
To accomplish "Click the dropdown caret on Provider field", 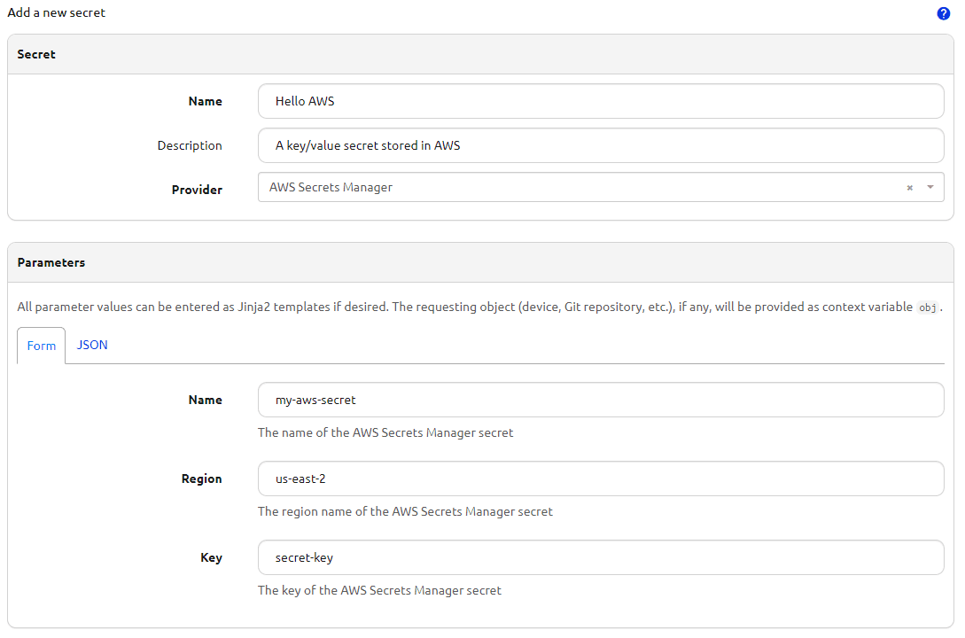I will [x=930, y=187].
